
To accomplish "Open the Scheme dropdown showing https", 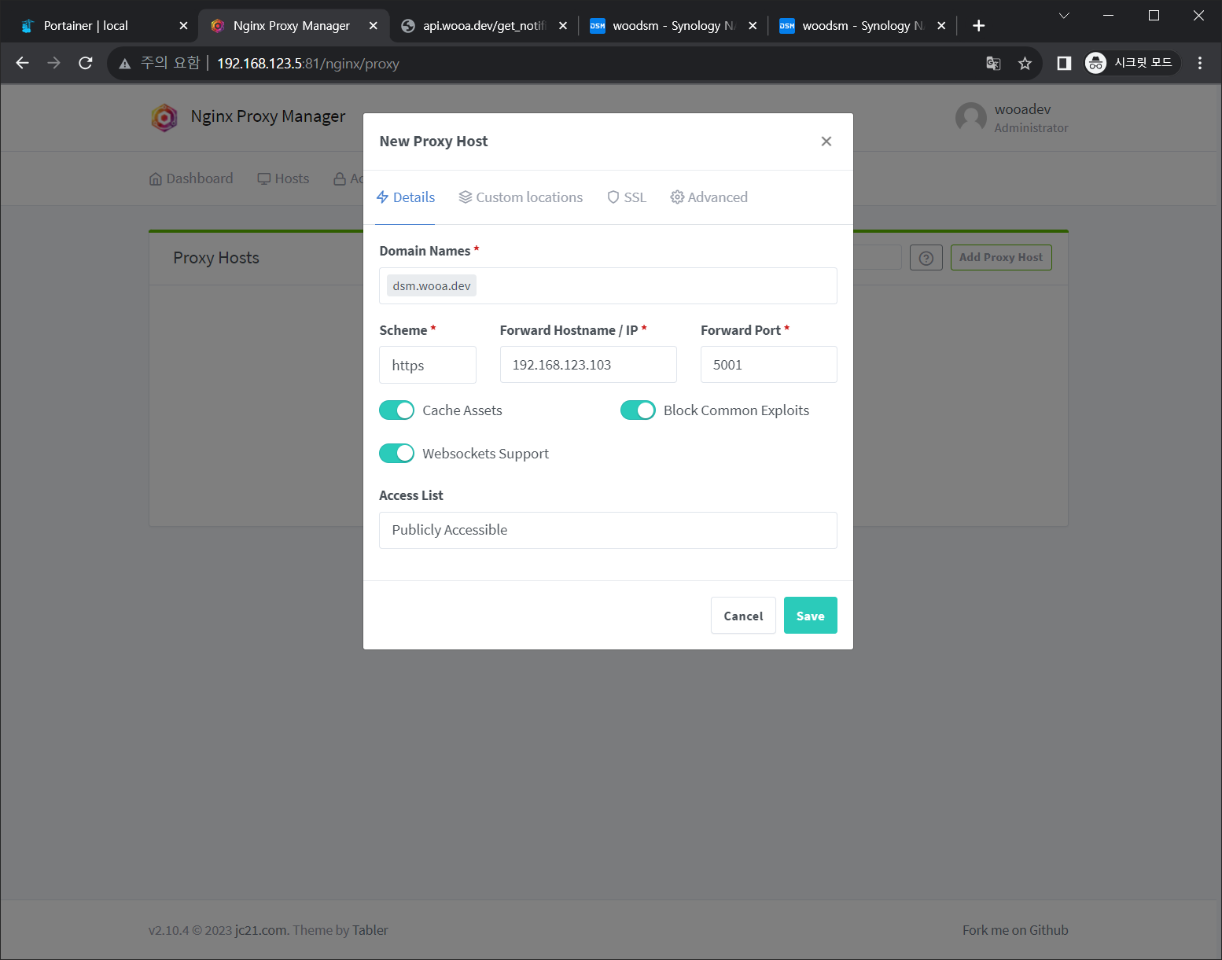I will tap(428, 365).
